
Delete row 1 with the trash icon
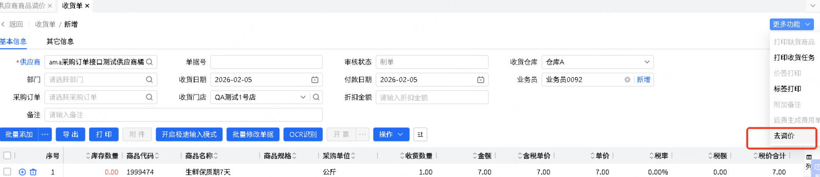click(x=33, y=172)
